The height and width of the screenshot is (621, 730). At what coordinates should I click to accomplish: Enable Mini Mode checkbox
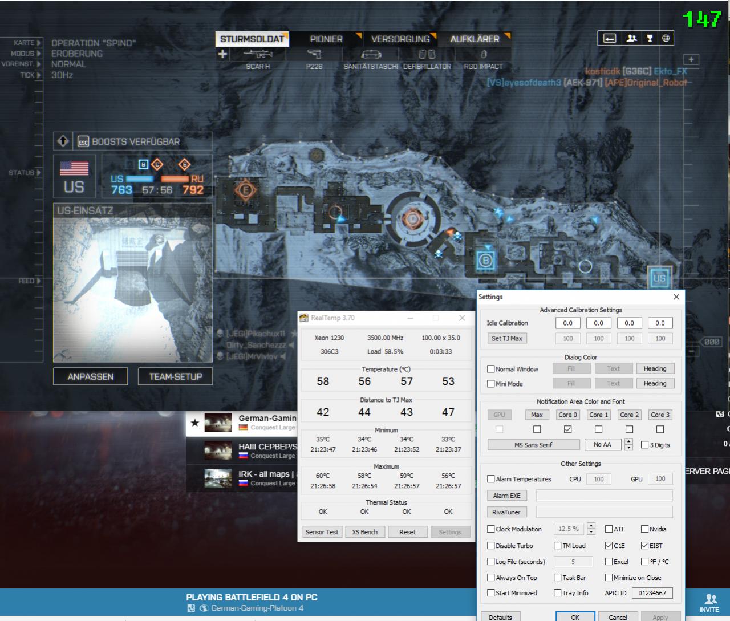(491, 384)
